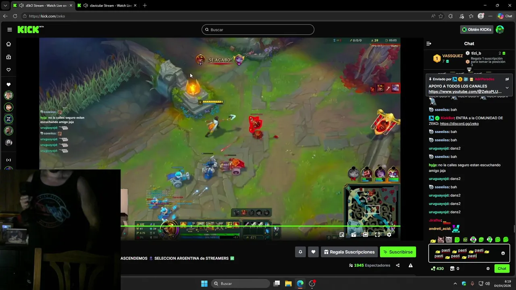Follow the channel with the heart button
The image size is (516, 290).
pyautogui.click(x=313, y=252)
